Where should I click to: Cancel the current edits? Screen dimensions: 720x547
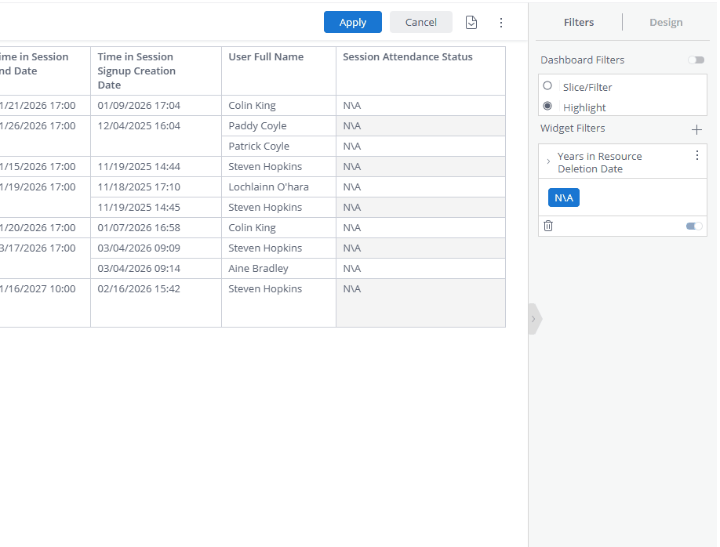pos(420,22)
